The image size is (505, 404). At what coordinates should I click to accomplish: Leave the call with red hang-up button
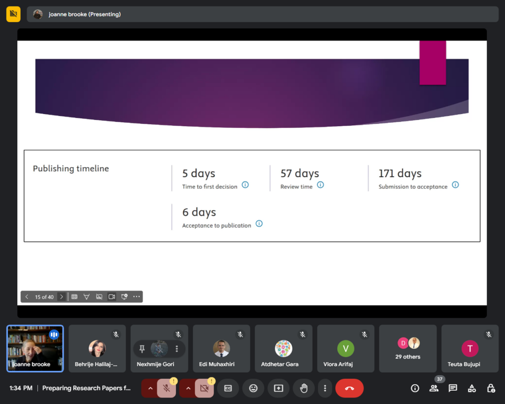coord(349,388)
